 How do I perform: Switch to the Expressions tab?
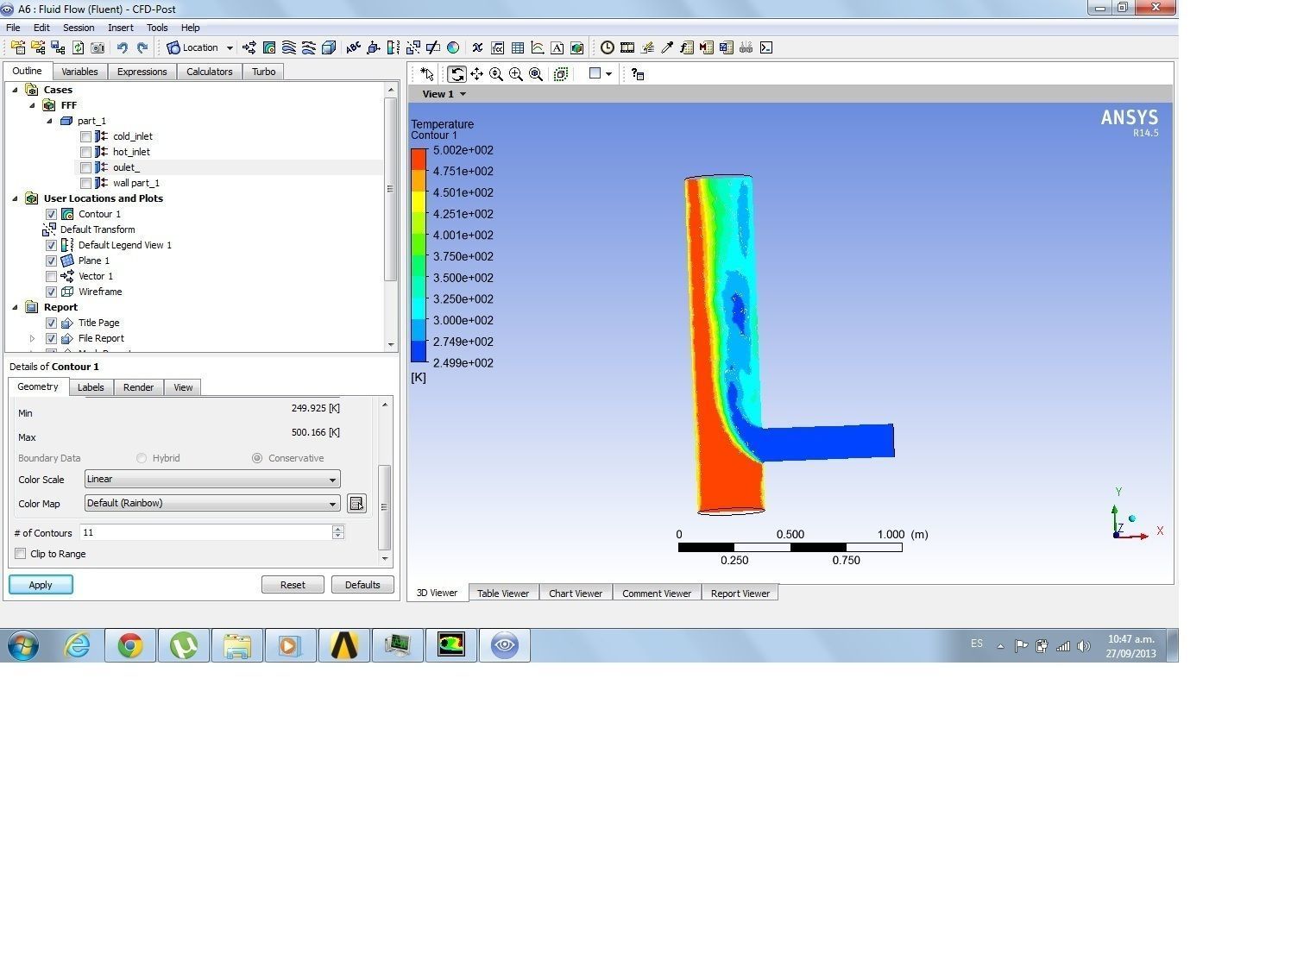142,72
